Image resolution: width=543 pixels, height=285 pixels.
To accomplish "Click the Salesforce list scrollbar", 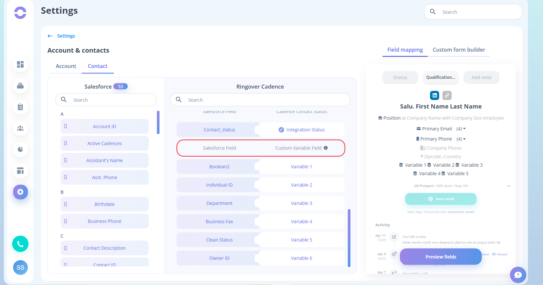I will point(158,122).
